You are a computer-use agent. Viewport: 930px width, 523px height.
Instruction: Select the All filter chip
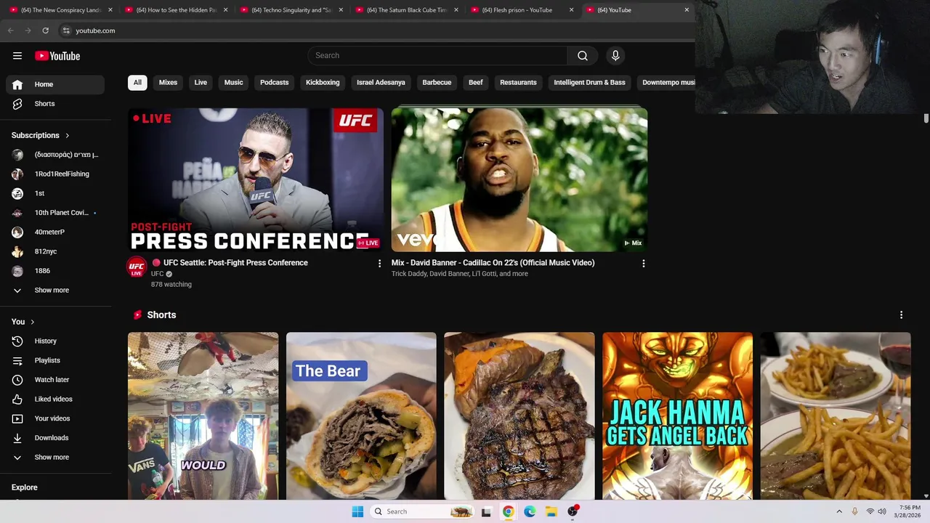click(137, 83)
